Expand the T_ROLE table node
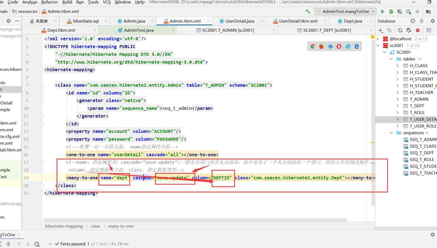 [398, 113]
